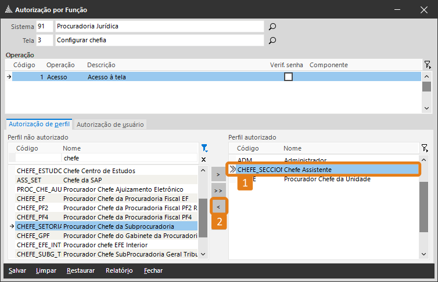
Task: Click blue filter icon in unauthorized profiles list
Action: (x=204, y=148)
